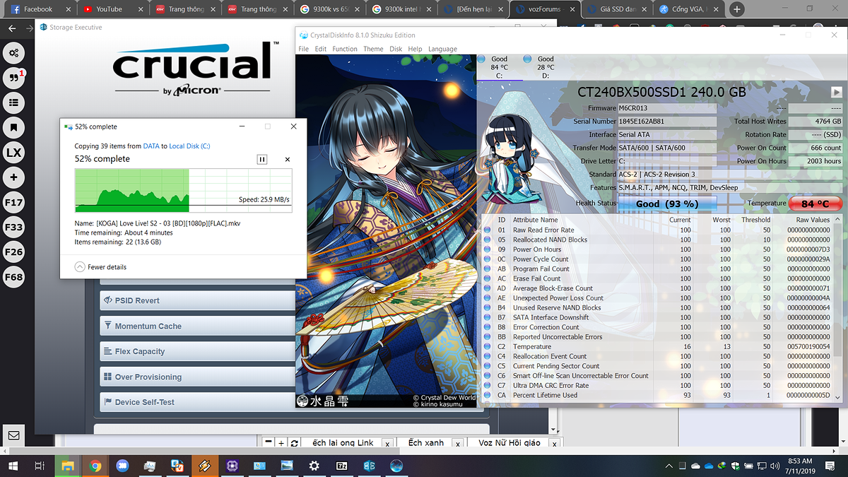Click the envelope mail icon in sidebar
This screenshot has height=477, width=848.
click(x=14, y=435)
